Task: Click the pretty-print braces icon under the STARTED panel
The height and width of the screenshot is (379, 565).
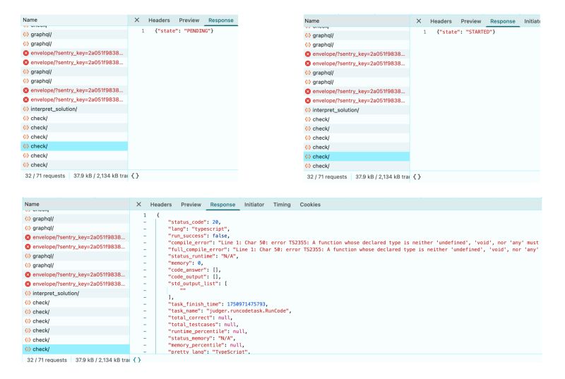Action: 417,176
